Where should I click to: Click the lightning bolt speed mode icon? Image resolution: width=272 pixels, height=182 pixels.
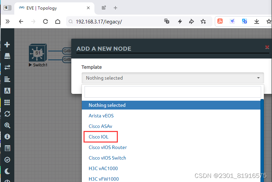pyautogui.click(x=180, y=21)
